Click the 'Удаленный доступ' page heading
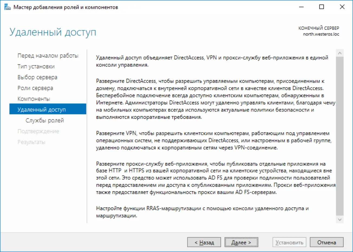 [x=53, y=32]
